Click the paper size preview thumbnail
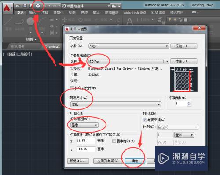This screenshot has height=175, width=220. click(184, 79)
